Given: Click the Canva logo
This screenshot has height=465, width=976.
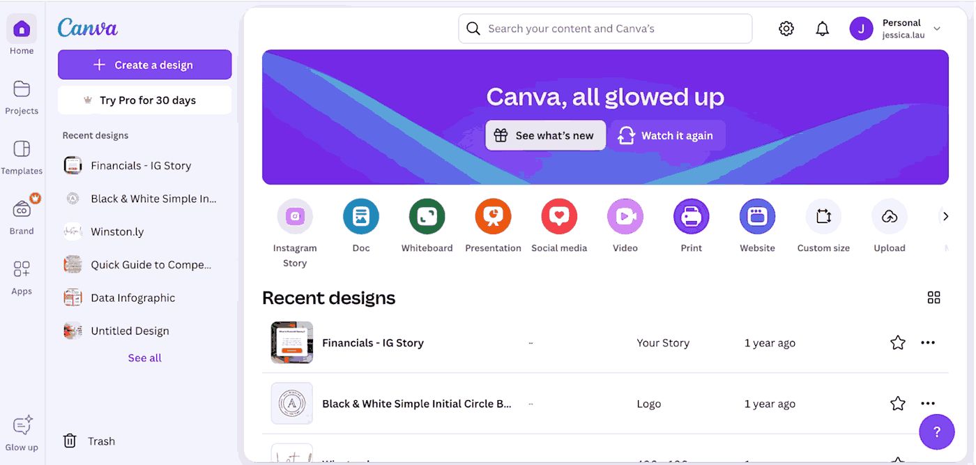Looking at the screenshot, I should coord(87,28).
